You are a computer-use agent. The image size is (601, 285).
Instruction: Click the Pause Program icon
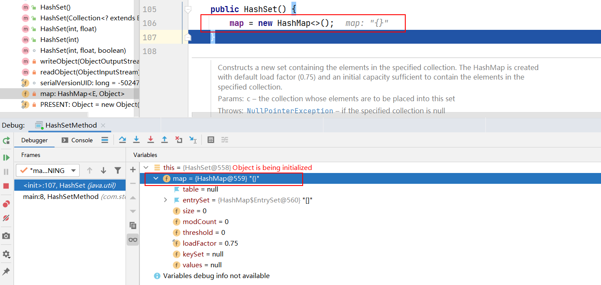click(x=6, y=172)
